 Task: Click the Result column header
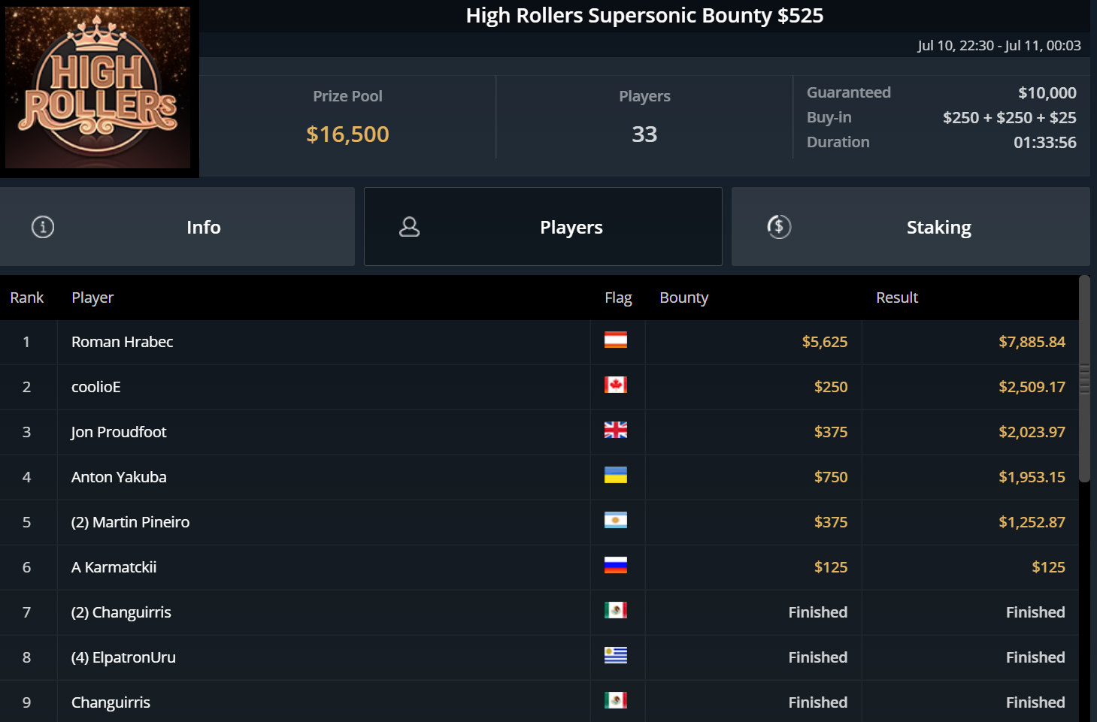(x=896, y=298)
